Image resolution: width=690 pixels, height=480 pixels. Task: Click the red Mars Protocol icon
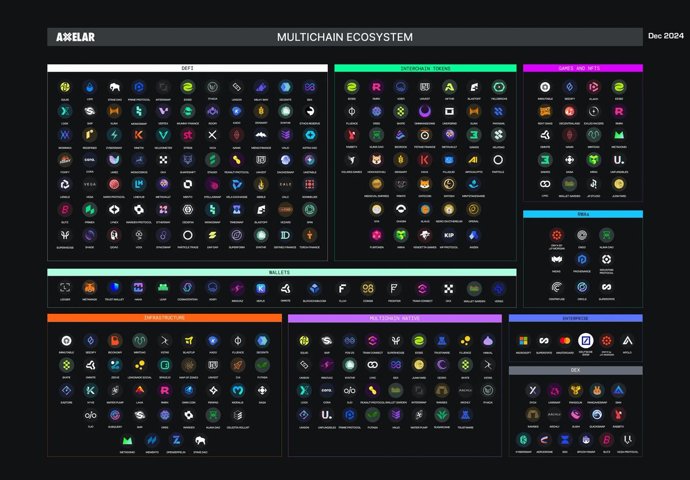(114, 184)
